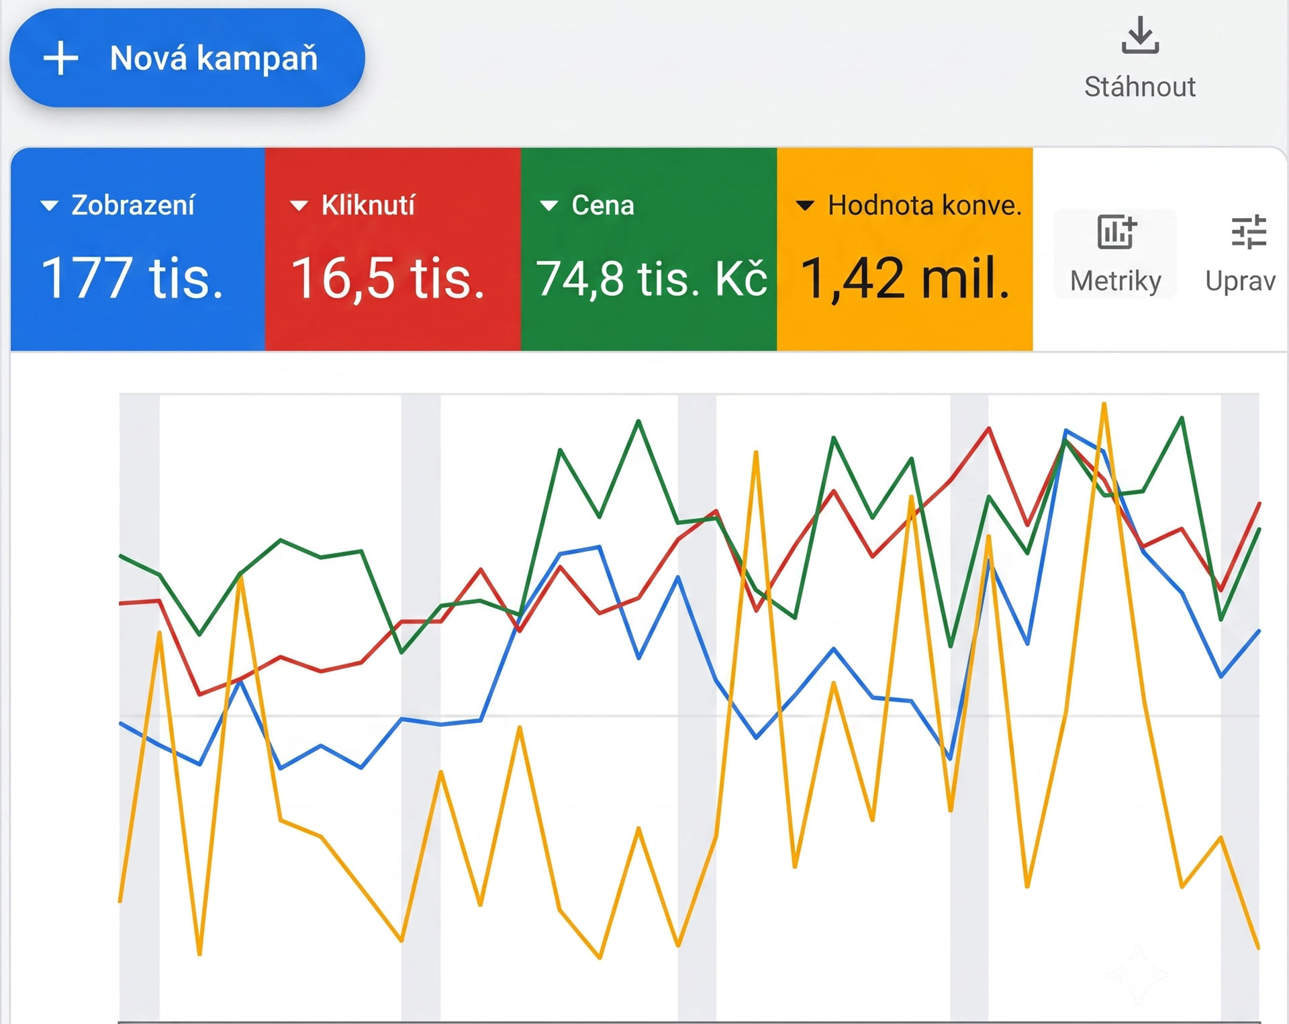The width and height of the screenshot is (1289, 1024).
Task: Click the Cena label text
Action: (603, 205)
